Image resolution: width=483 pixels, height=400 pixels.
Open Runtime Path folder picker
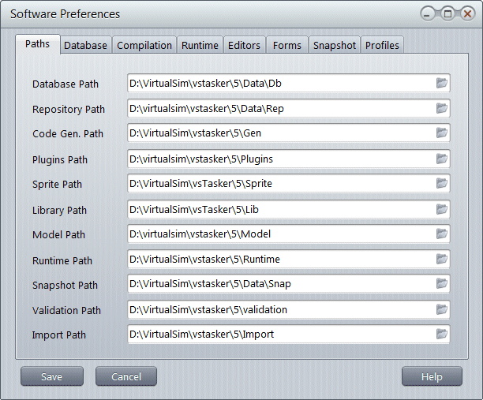click(x=442, y=259)
